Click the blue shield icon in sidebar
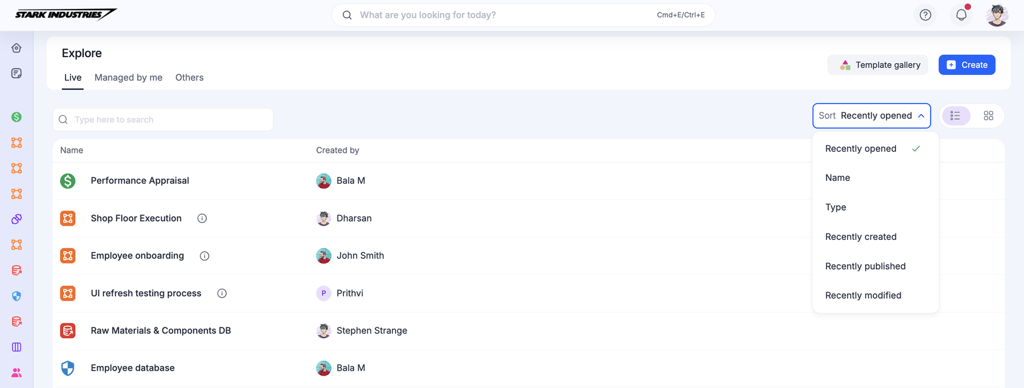 [x=17, y=296]
